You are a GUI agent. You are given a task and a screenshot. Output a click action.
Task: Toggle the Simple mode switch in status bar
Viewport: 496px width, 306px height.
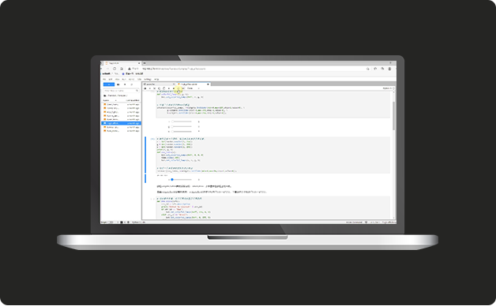111,222
